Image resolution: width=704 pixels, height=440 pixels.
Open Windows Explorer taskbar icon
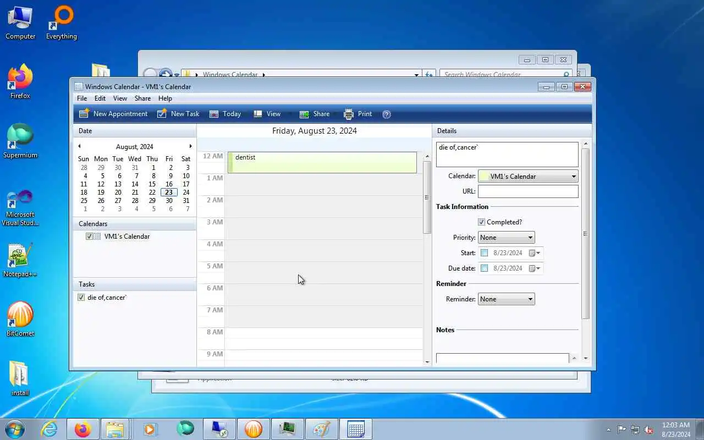115,429
